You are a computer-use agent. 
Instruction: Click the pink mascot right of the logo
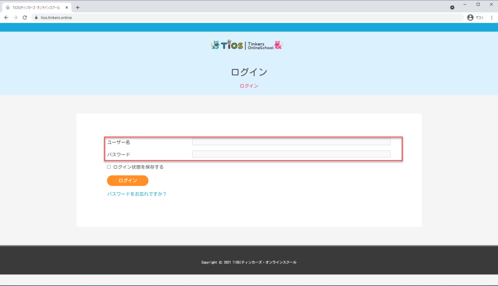pyautogui.click(x=279, y=45)
